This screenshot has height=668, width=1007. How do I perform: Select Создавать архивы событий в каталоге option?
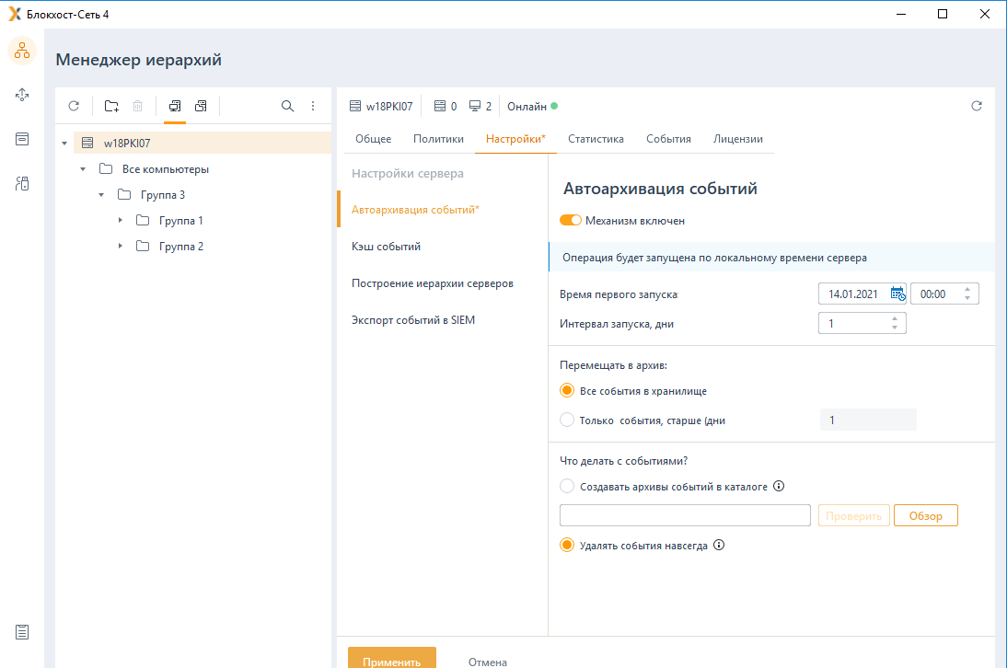566,486
